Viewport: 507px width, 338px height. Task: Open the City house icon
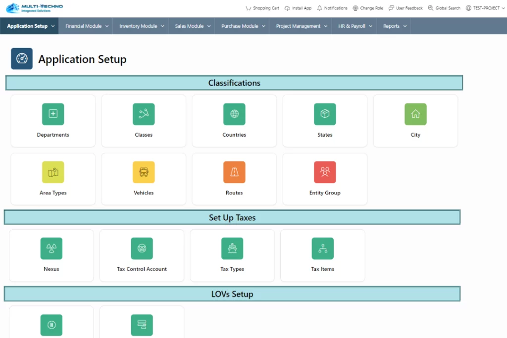pos(415,114)
